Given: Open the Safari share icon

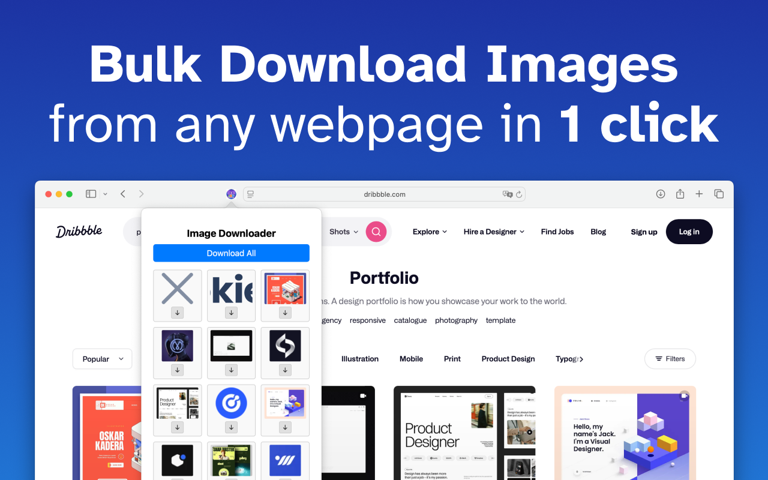Looking at the screenshot, I should (x=680, y=194).
